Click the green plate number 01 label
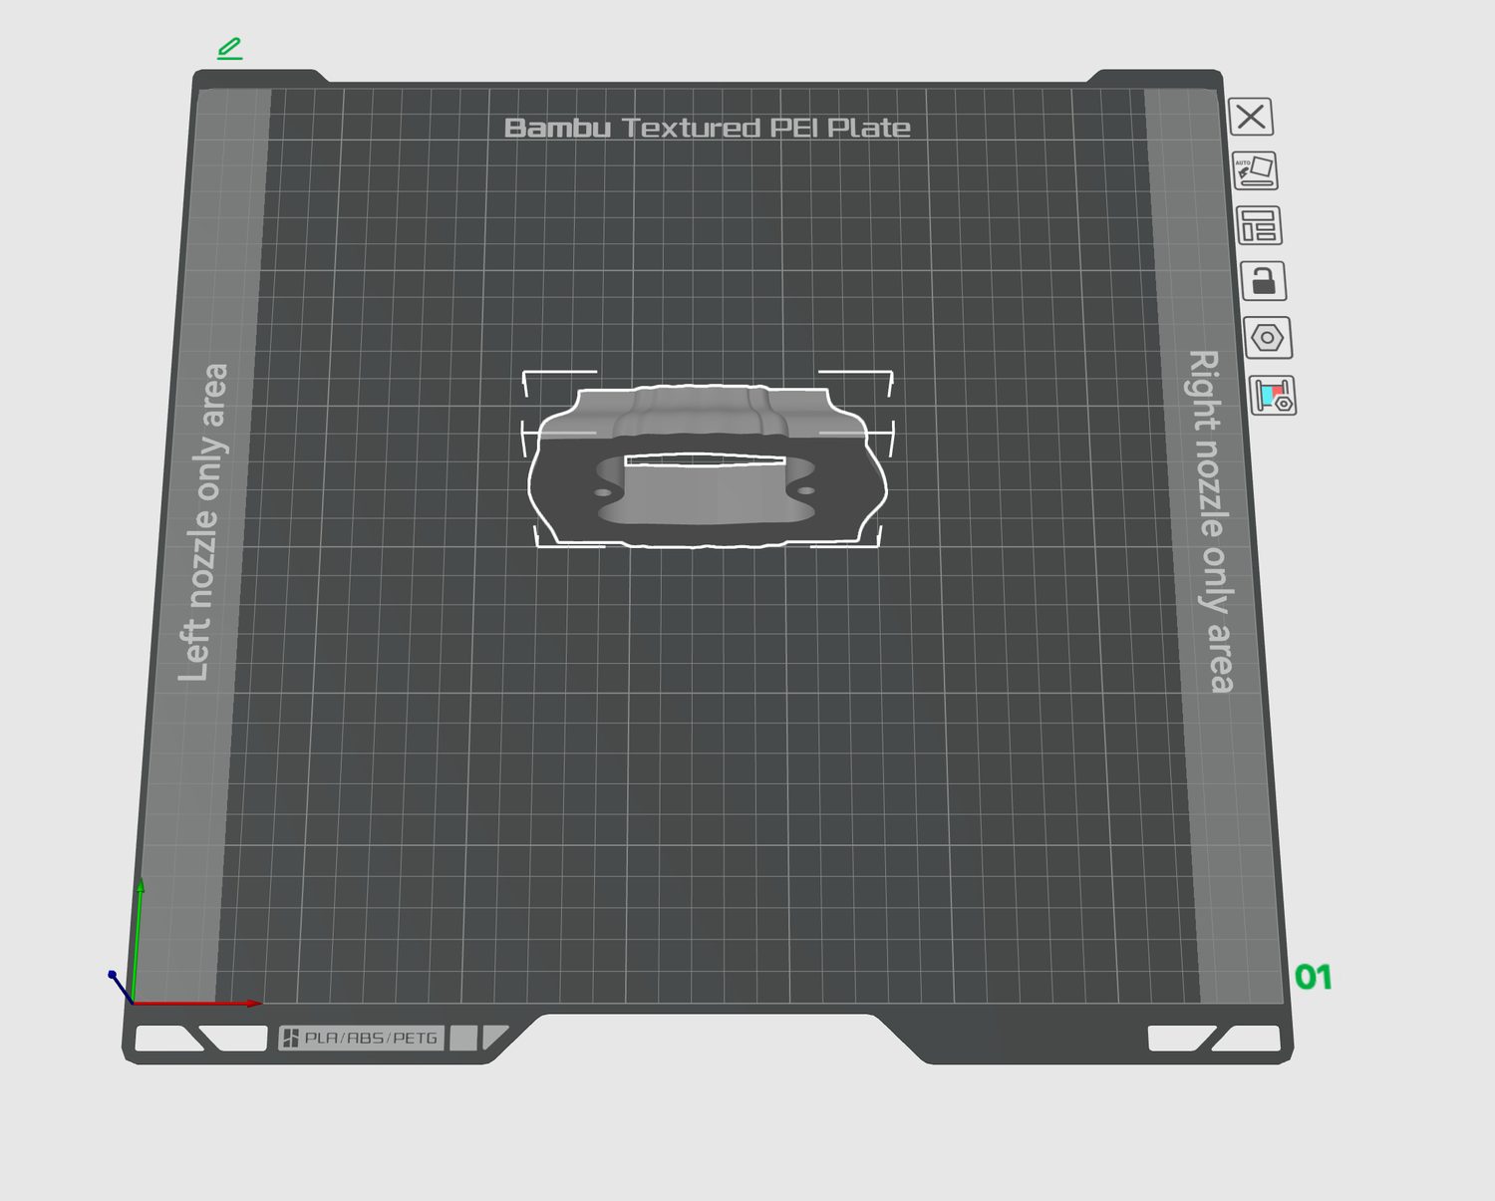 1314,978
